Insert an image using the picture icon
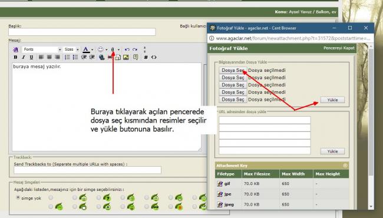 point(126,57)
